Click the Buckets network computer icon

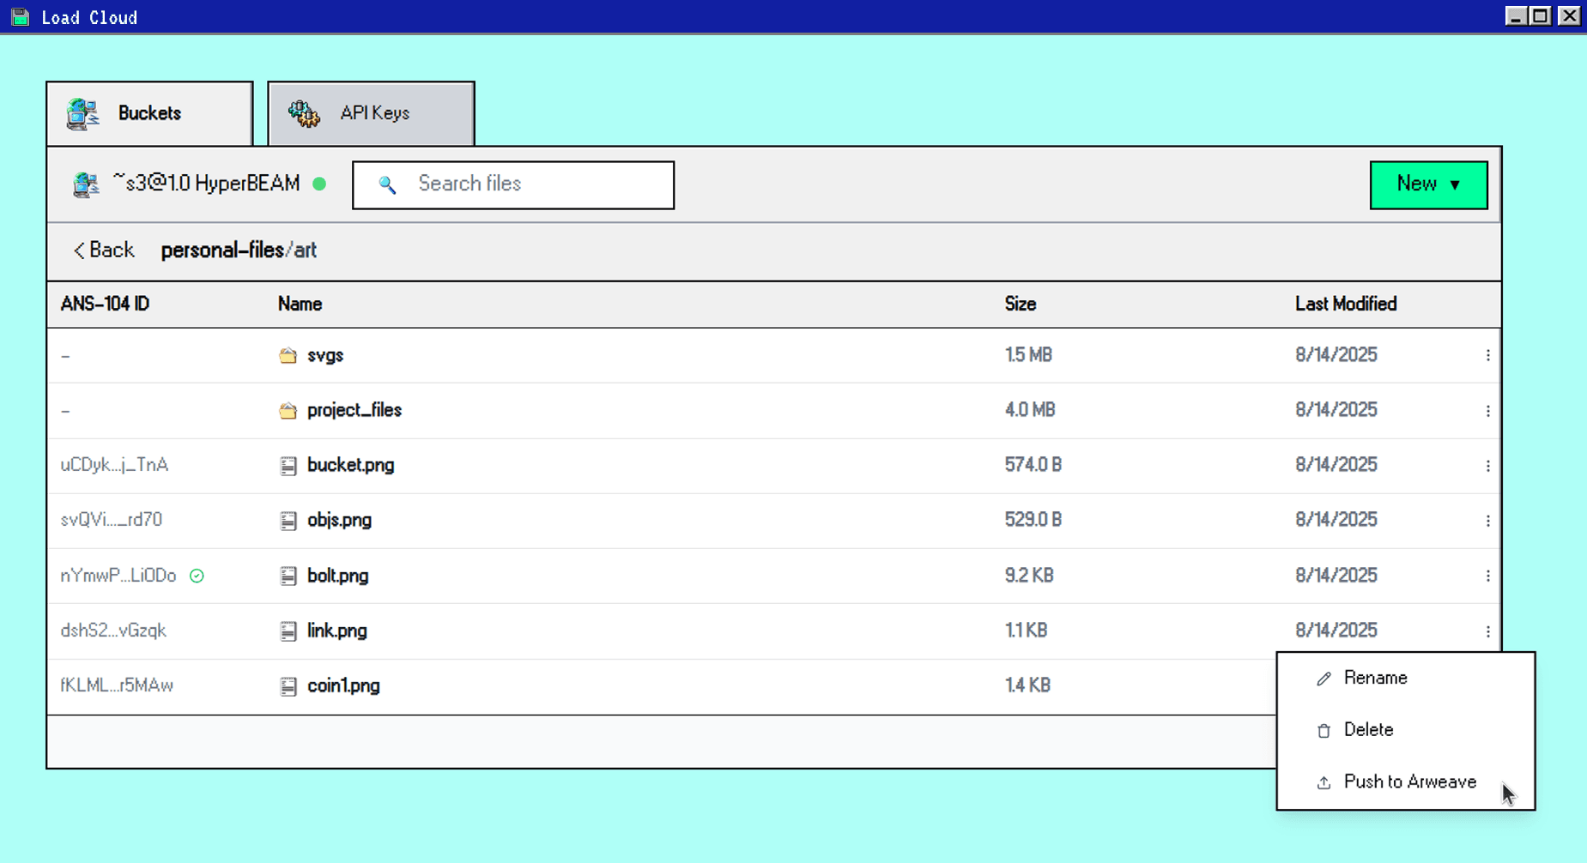[83, 113]
